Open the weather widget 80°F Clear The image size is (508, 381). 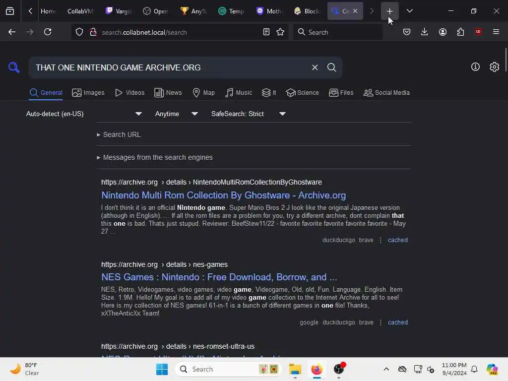pyautogui.click(x=24, y=369)
